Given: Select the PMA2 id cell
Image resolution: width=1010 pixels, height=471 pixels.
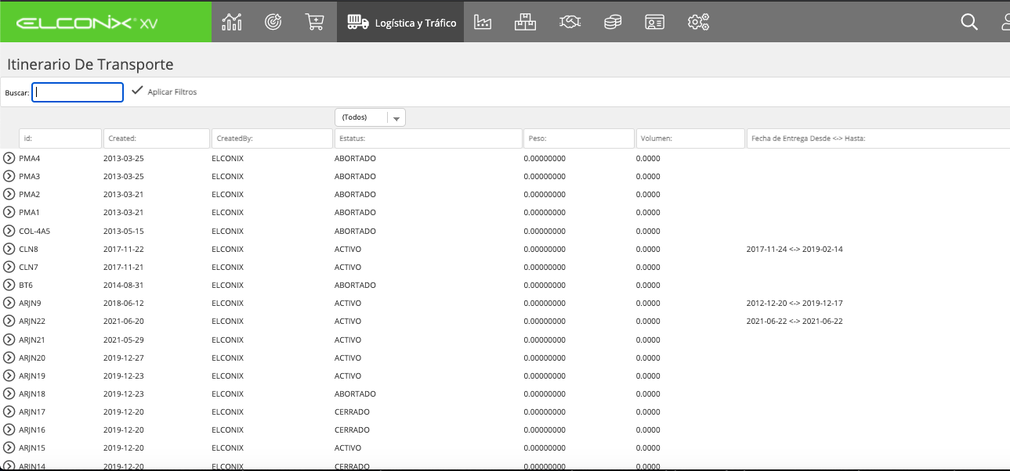Looking at the screenshot, I should coord(30,194).
